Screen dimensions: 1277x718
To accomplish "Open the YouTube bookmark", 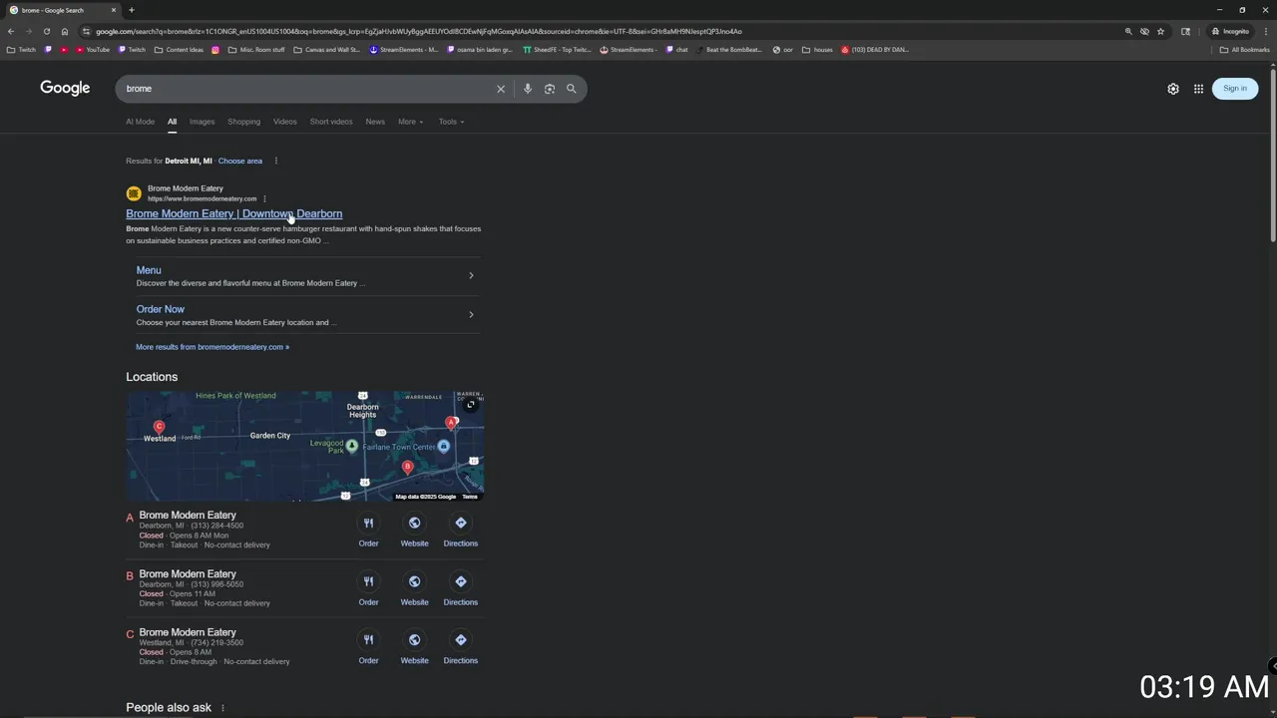I will [93, 49].
